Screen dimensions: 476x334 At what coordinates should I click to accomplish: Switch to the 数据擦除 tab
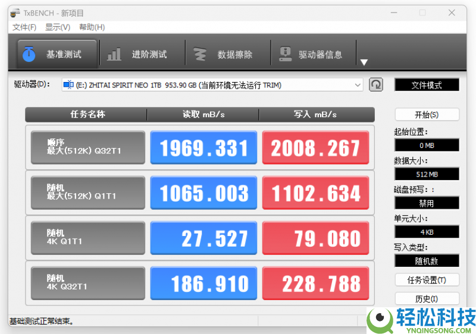(228, 54)
